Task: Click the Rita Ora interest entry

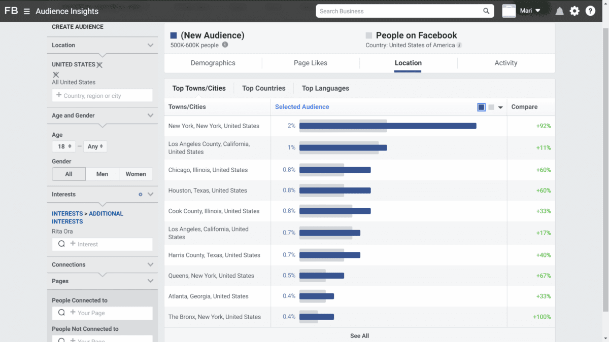Action: point(62,232)
